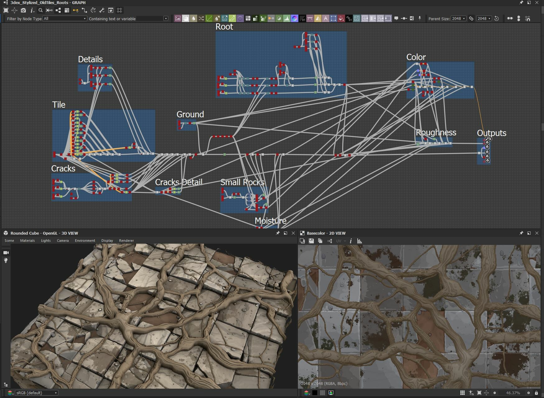
Task: Click the black background color swatch below the 2D view
Action: (315, 393)
